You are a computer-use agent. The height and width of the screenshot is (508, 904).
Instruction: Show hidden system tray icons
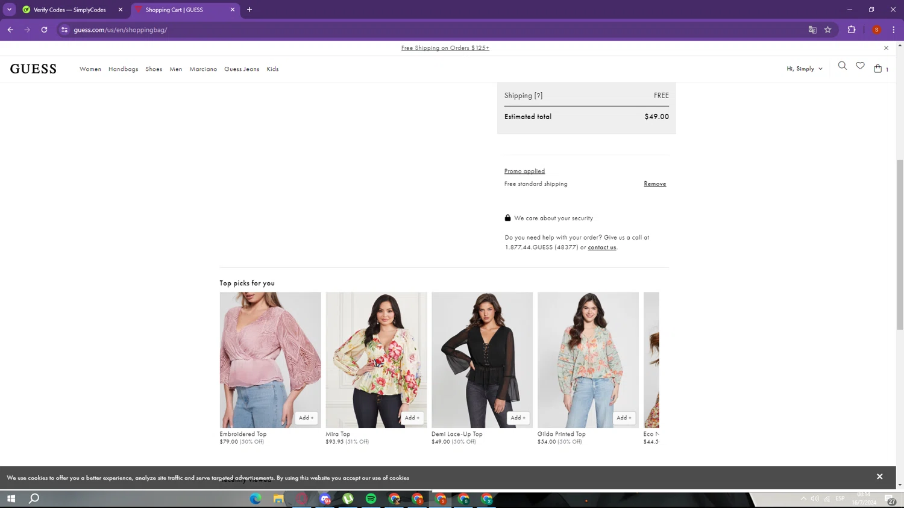[x=803, y=498]
